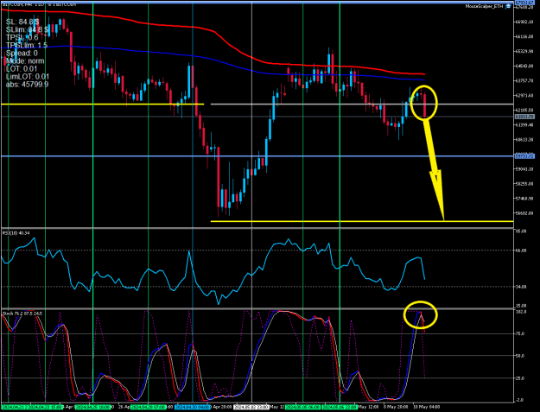Click the Stoch indicator label
The height and width of the screenshot is (412, 540).
click(x=22, y=314)
